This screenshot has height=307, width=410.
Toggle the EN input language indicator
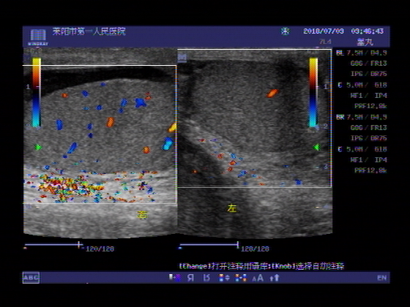click(x=381, y=278)
